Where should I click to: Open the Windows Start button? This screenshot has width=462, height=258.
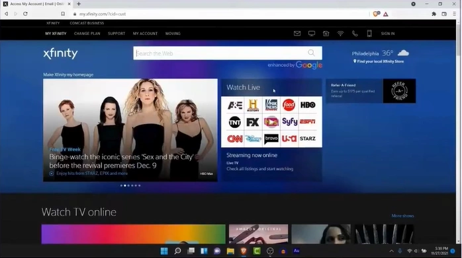click(164, 251)
